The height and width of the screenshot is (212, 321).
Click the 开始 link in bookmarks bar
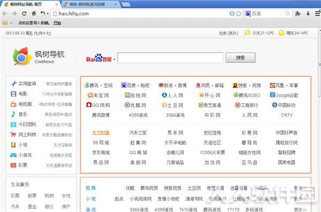point(57,23)
